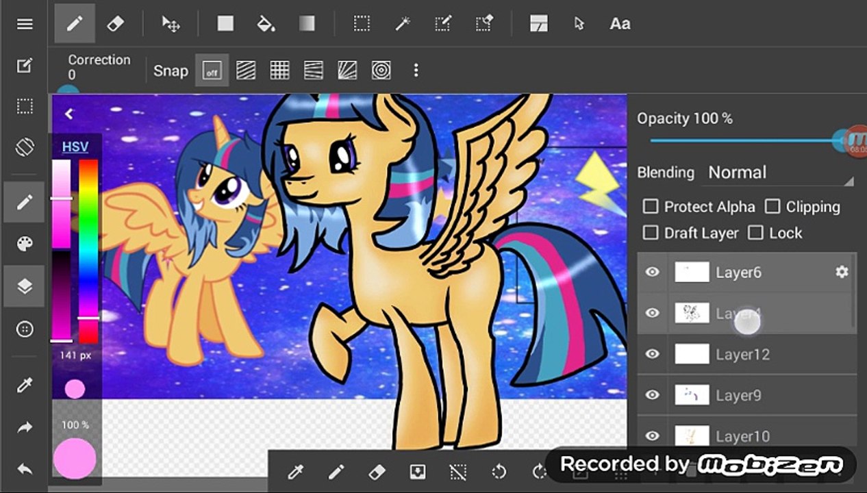Viewport: 867px width, 493px height.
Task: Click the Move tool icon
Action: click(x=171, y=23)
